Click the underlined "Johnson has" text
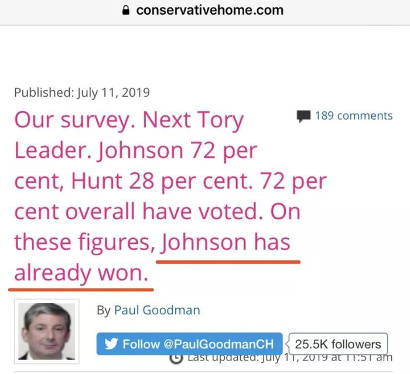410x374 pixels. 226,242
